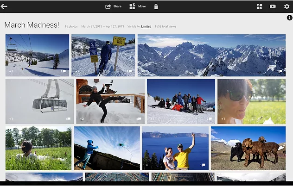Open settings with the gear icon

287,6
